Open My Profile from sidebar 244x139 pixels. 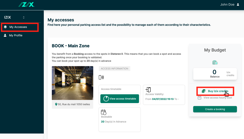[16, 35]
